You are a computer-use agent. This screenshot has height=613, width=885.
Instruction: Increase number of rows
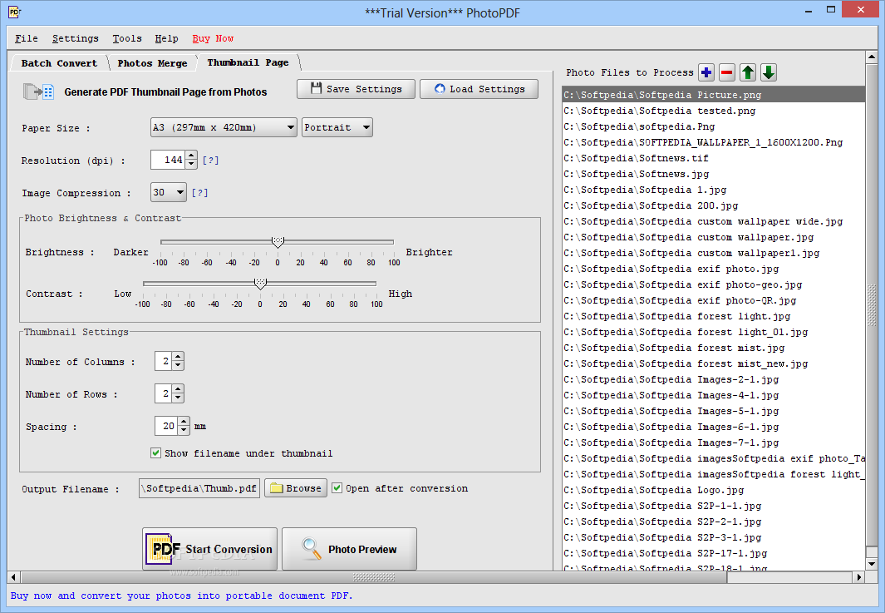click(178, 389)
